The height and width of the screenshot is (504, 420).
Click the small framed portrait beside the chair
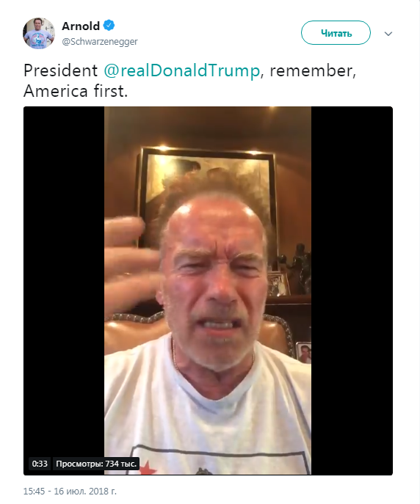304,353
